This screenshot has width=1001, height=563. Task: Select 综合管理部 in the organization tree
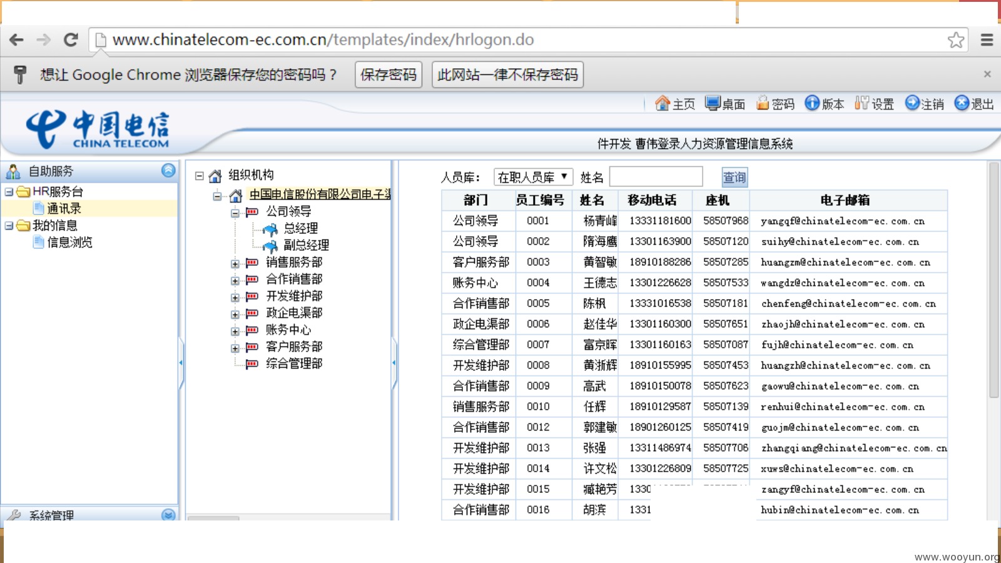(294, 363)
